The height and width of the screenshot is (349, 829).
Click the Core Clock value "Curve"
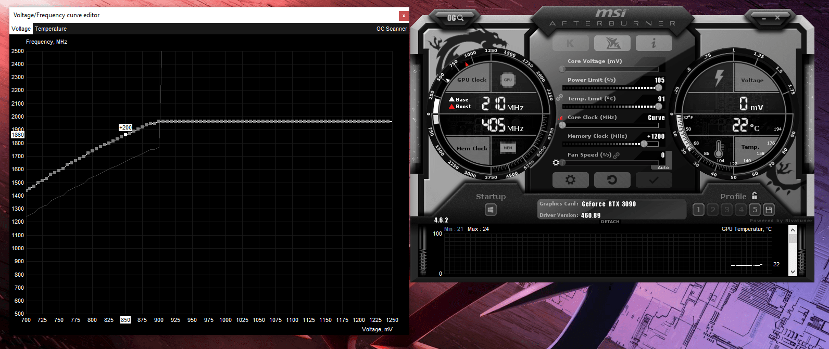[x=656, y=118]
